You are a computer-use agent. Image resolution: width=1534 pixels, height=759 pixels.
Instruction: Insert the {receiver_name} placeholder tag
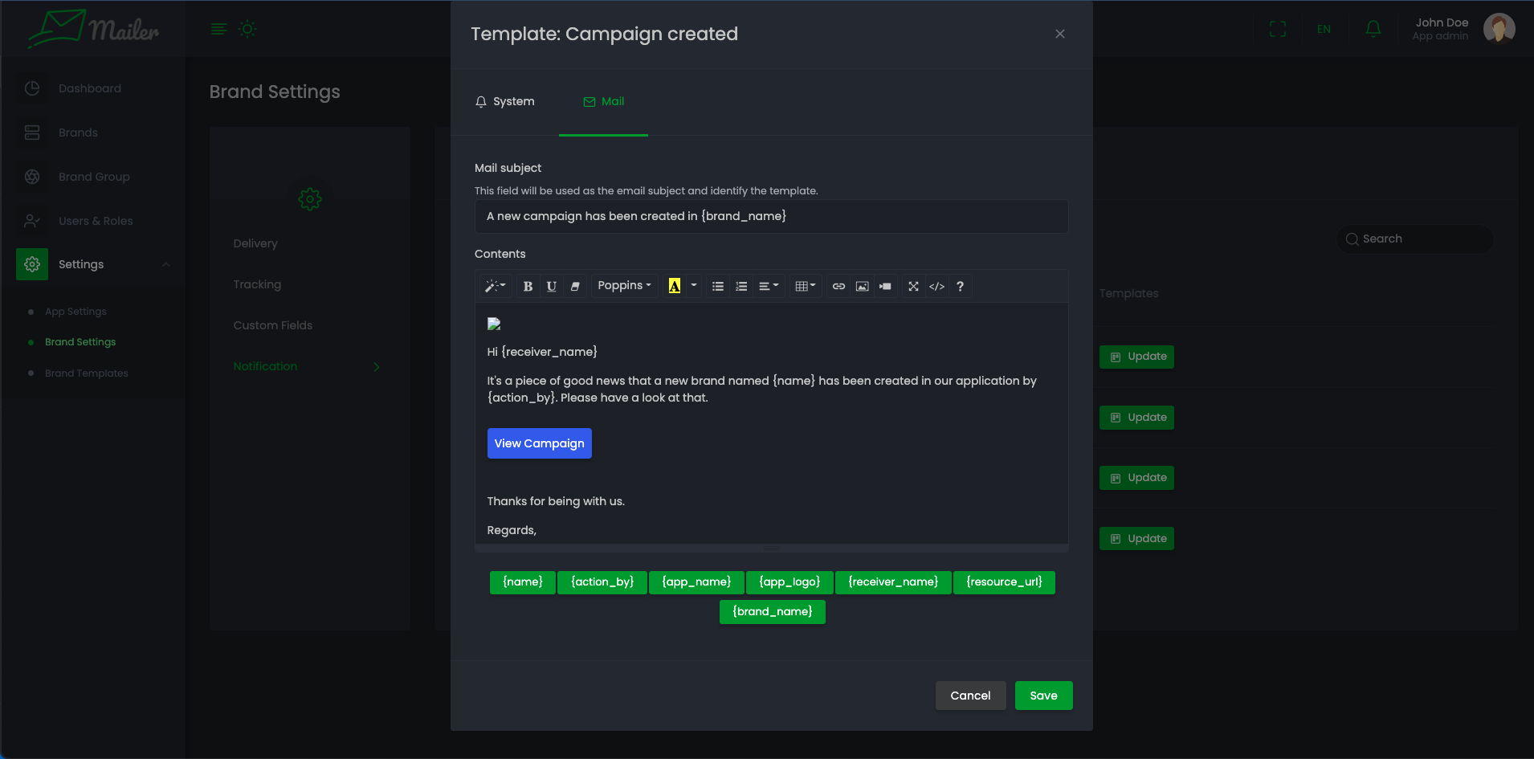892,582
